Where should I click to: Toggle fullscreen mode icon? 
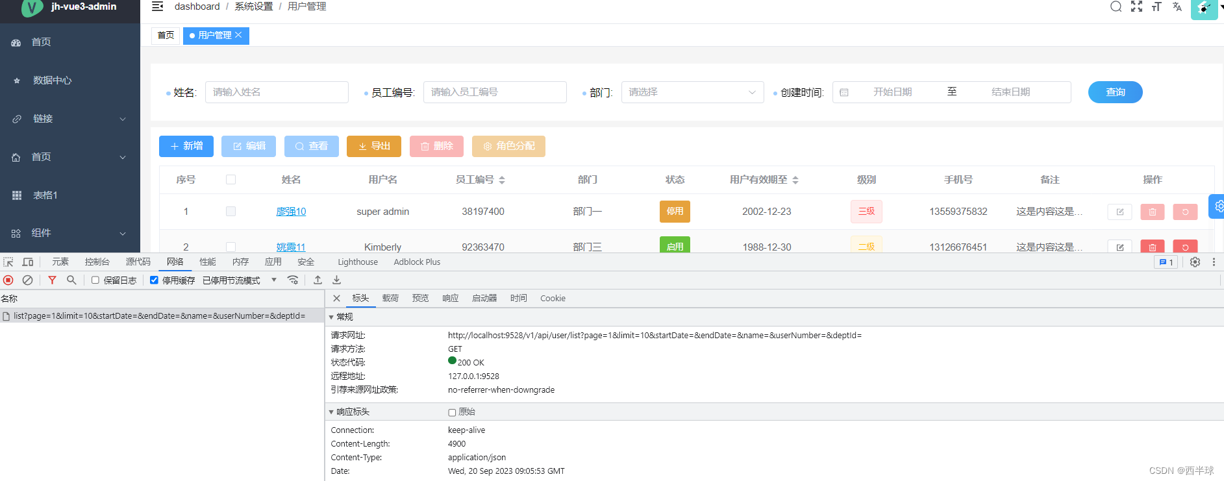coord(1136,6)
